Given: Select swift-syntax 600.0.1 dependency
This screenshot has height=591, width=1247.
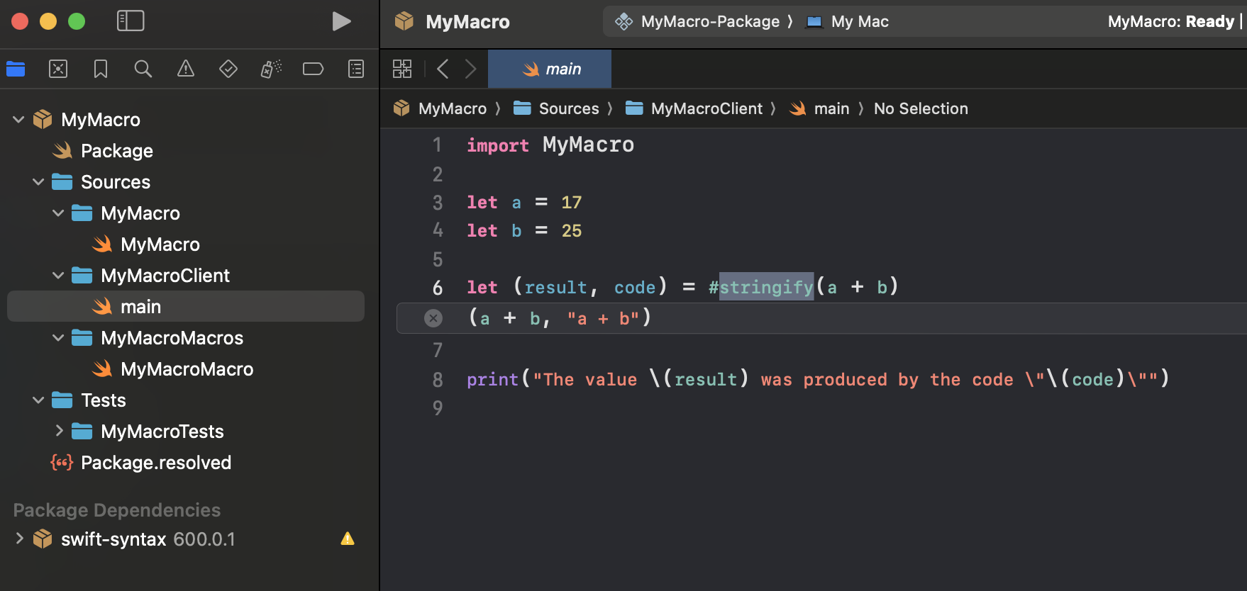Looking at the screenshot, I should (x=186, y=539).
